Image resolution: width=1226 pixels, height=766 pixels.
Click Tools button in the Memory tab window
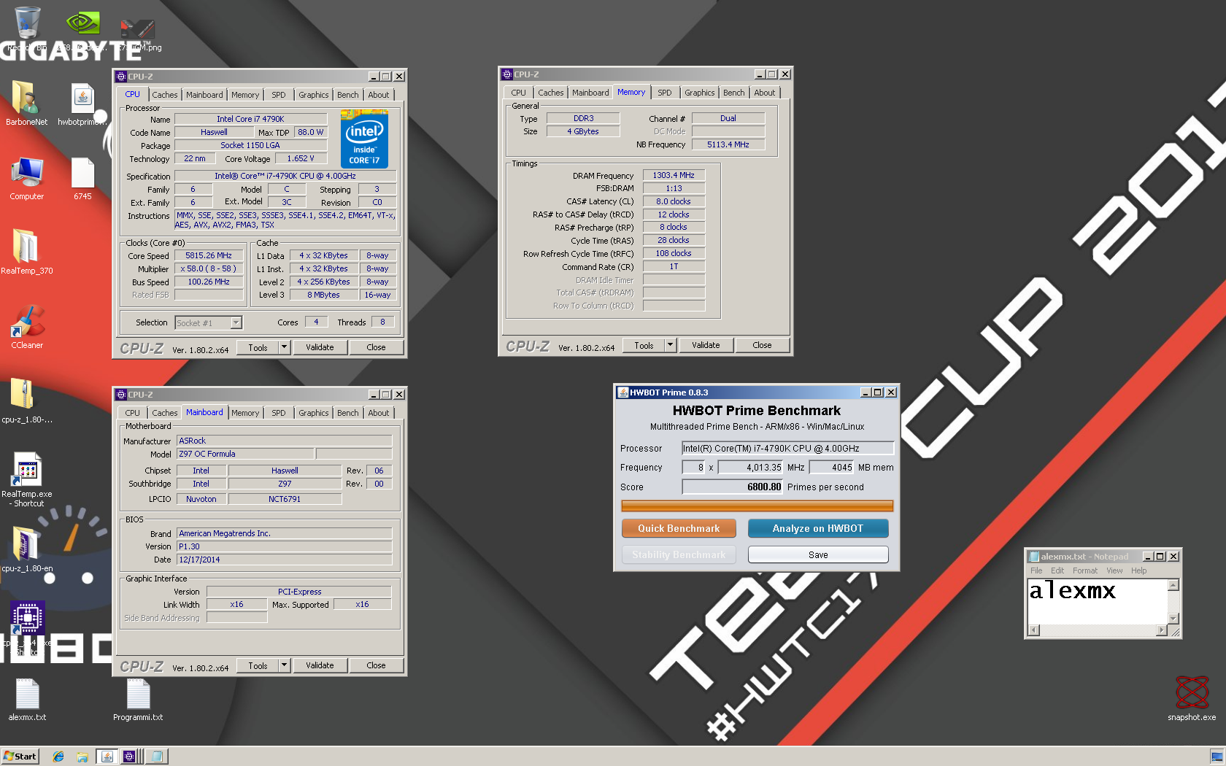644,345
